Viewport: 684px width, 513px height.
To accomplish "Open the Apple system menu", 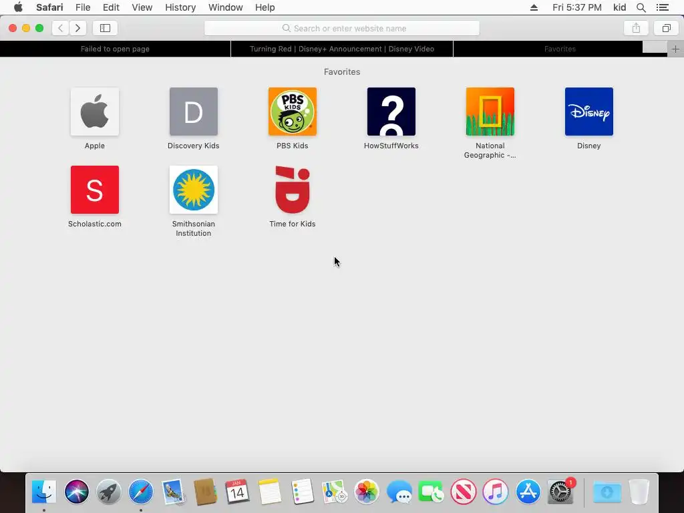I will tap(18, 7).
